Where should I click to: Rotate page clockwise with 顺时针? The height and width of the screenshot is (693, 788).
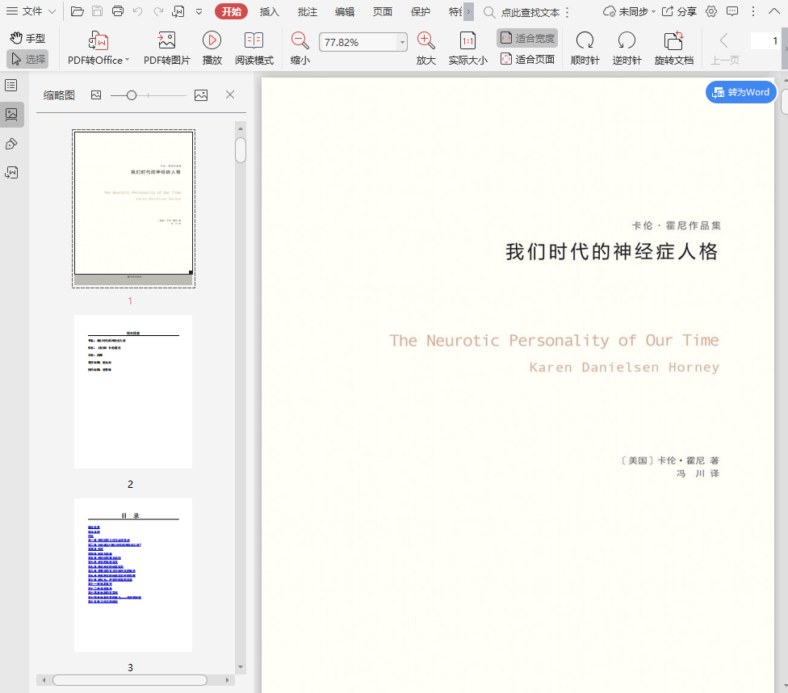tap(585, 41)
